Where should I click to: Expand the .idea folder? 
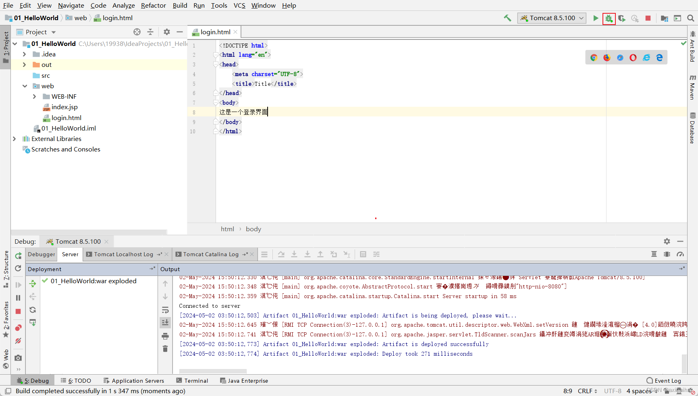[24, 54]
